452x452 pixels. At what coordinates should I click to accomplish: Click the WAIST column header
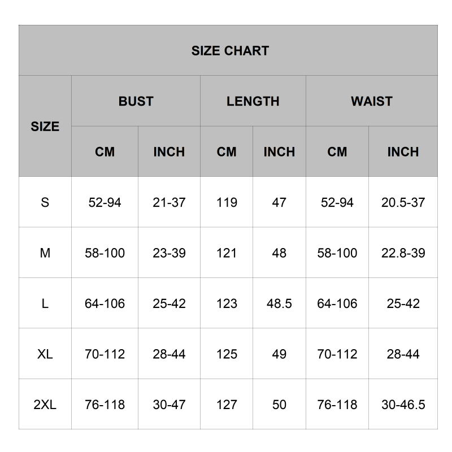(x=371, y=101)
